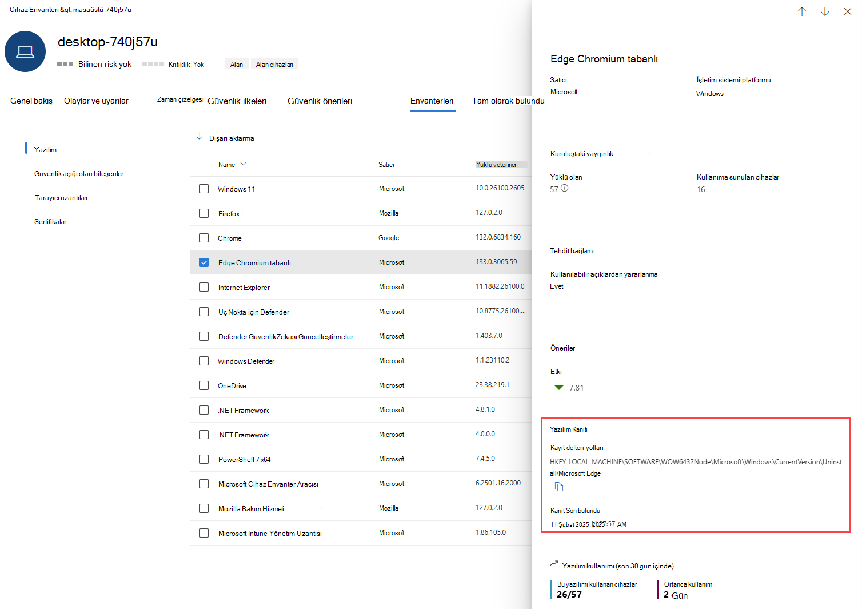Screen dimensions: 862x609
Task: Tick the OneDrive row checkbox
Action: [x=204, y=385]
